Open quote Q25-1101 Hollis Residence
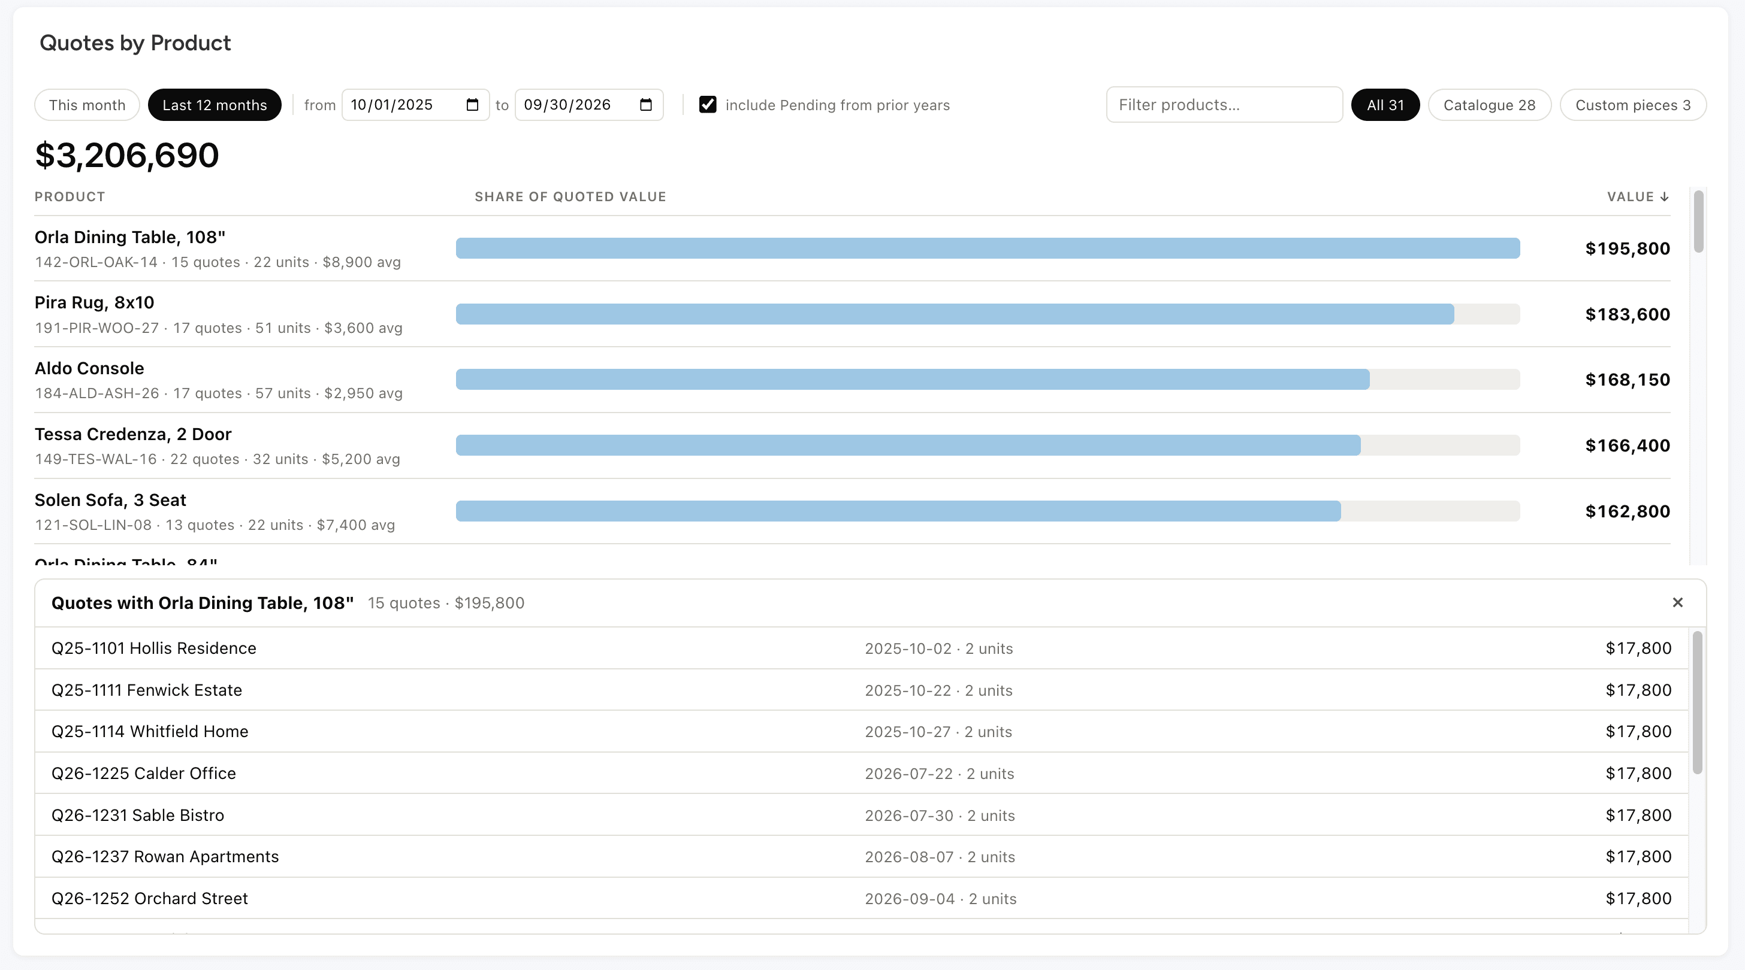This screenshot has width=1745, height=970. [x=861, y=648]
